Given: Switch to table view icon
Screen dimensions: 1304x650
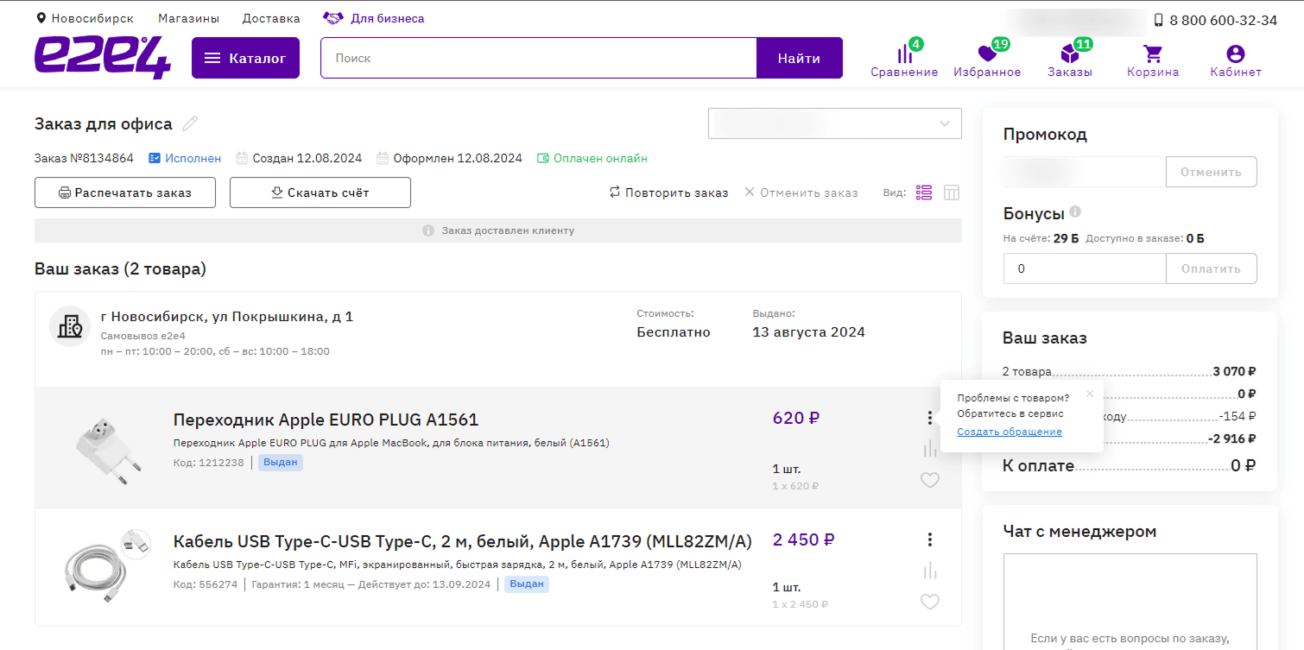Looking at the screenshot, I should click(952, 192).
